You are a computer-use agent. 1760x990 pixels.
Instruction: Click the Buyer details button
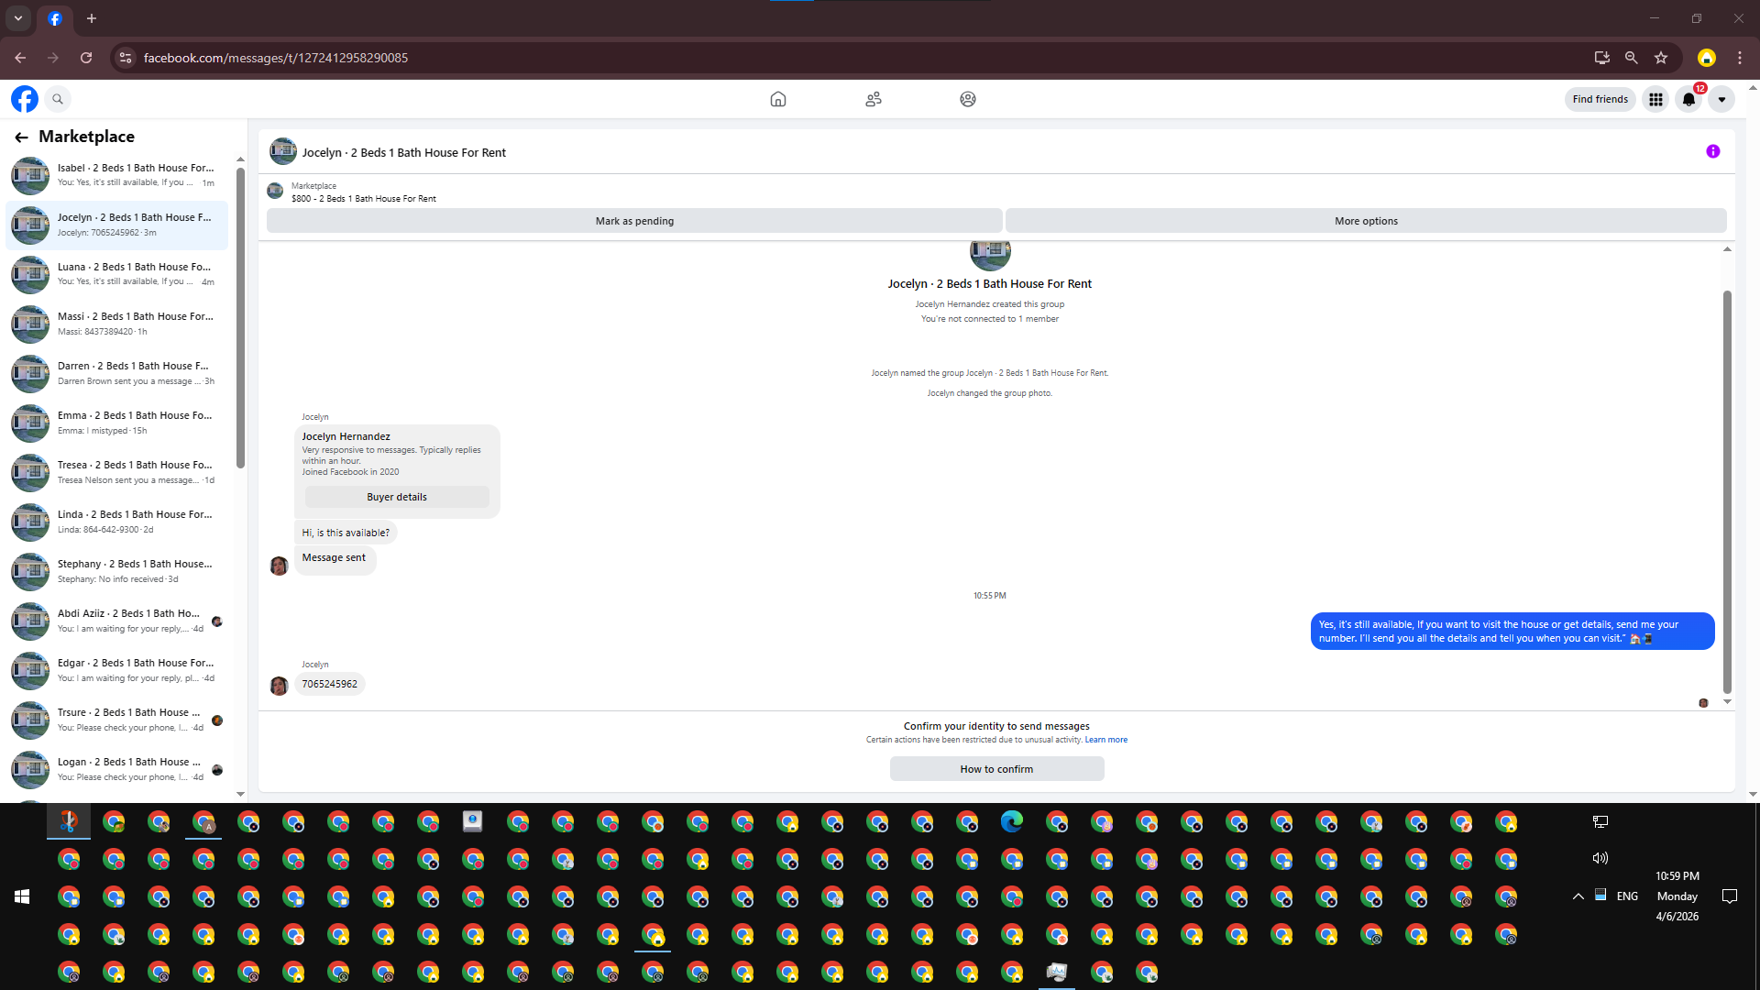(x=397, y=497)
